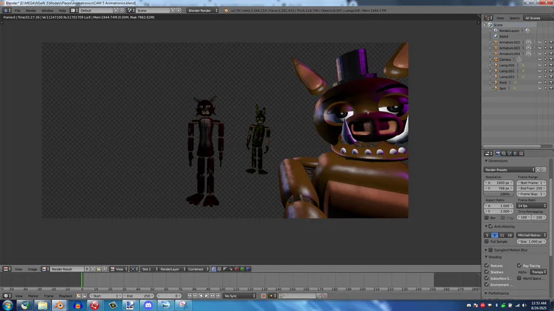The image size is (554, 311).
Task: Toggle the Ray Tracing checkbox
Action: 519,266
